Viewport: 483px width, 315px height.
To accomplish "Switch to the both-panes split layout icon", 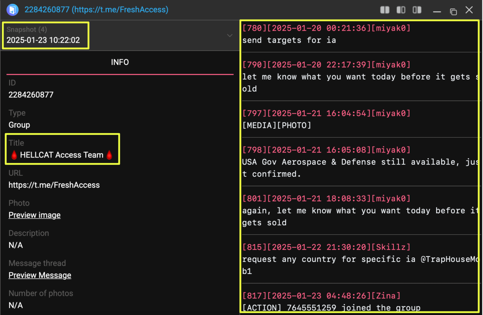I will coord(385,10).
